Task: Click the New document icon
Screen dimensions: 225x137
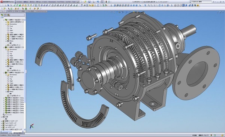Action: point(81,2)
